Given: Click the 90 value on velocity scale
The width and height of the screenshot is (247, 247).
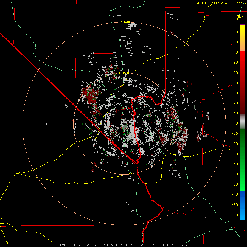Looking at the screenshot, I should (236, 32).
